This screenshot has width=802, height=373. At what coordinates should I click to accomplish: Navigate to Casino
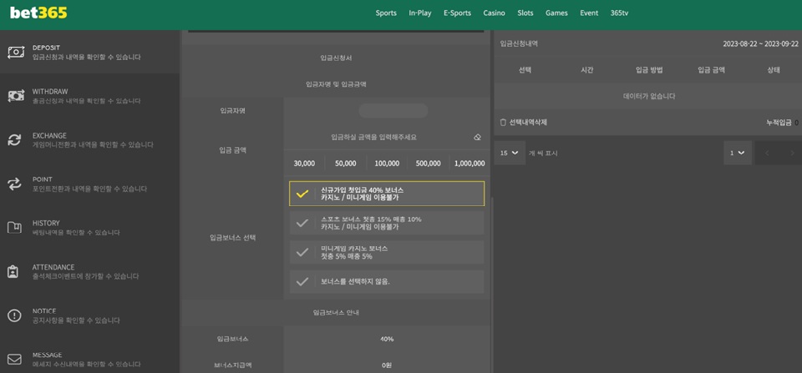[494, 13]
